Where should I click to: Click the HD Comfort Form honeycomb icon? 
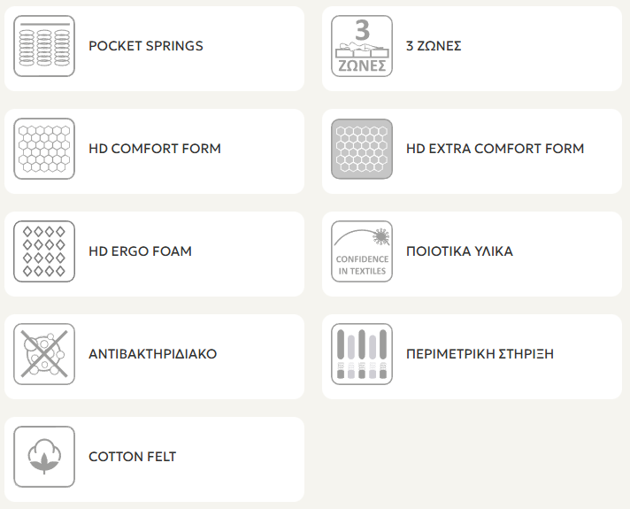(44, 149)
